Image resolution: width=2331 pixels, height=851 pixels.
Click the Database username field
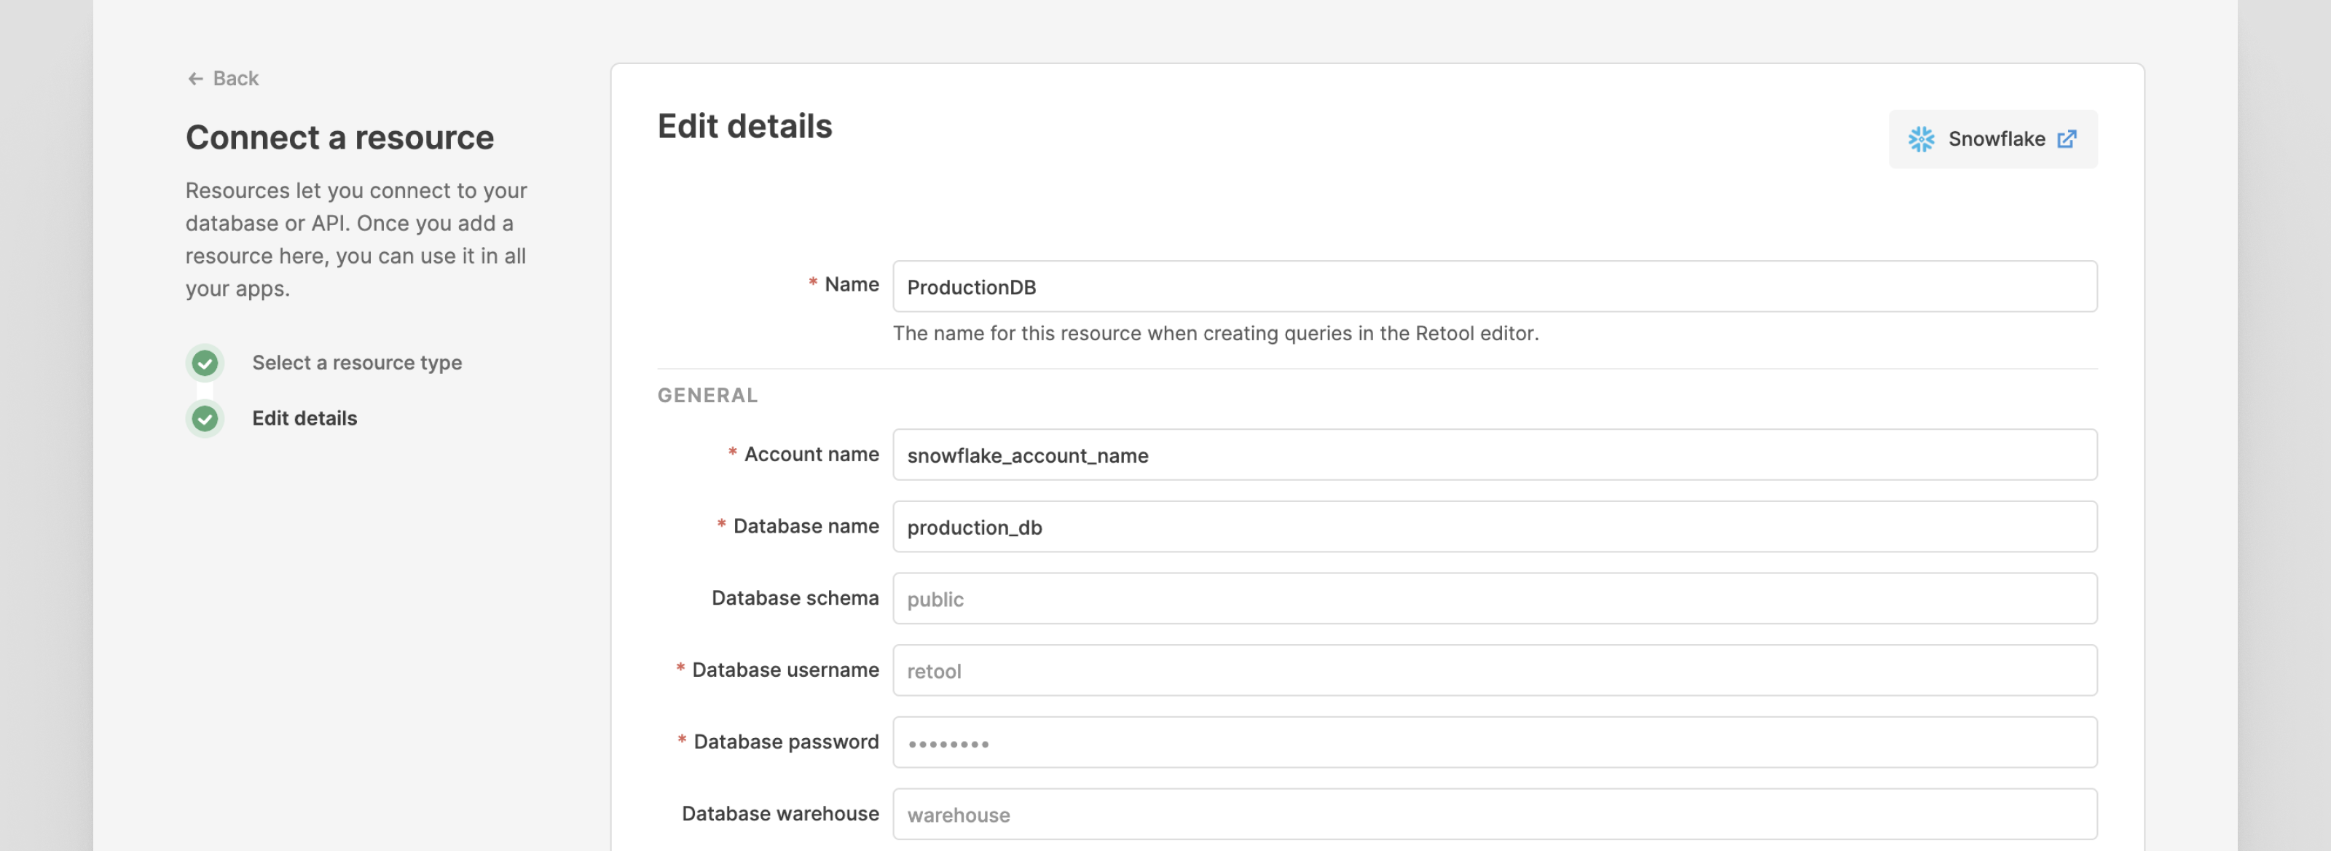click(x=1493, y=671)
